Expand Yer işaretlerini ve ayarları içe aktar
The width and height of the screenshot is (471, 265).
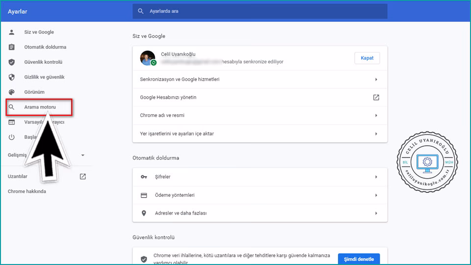(x=376, y=133)
